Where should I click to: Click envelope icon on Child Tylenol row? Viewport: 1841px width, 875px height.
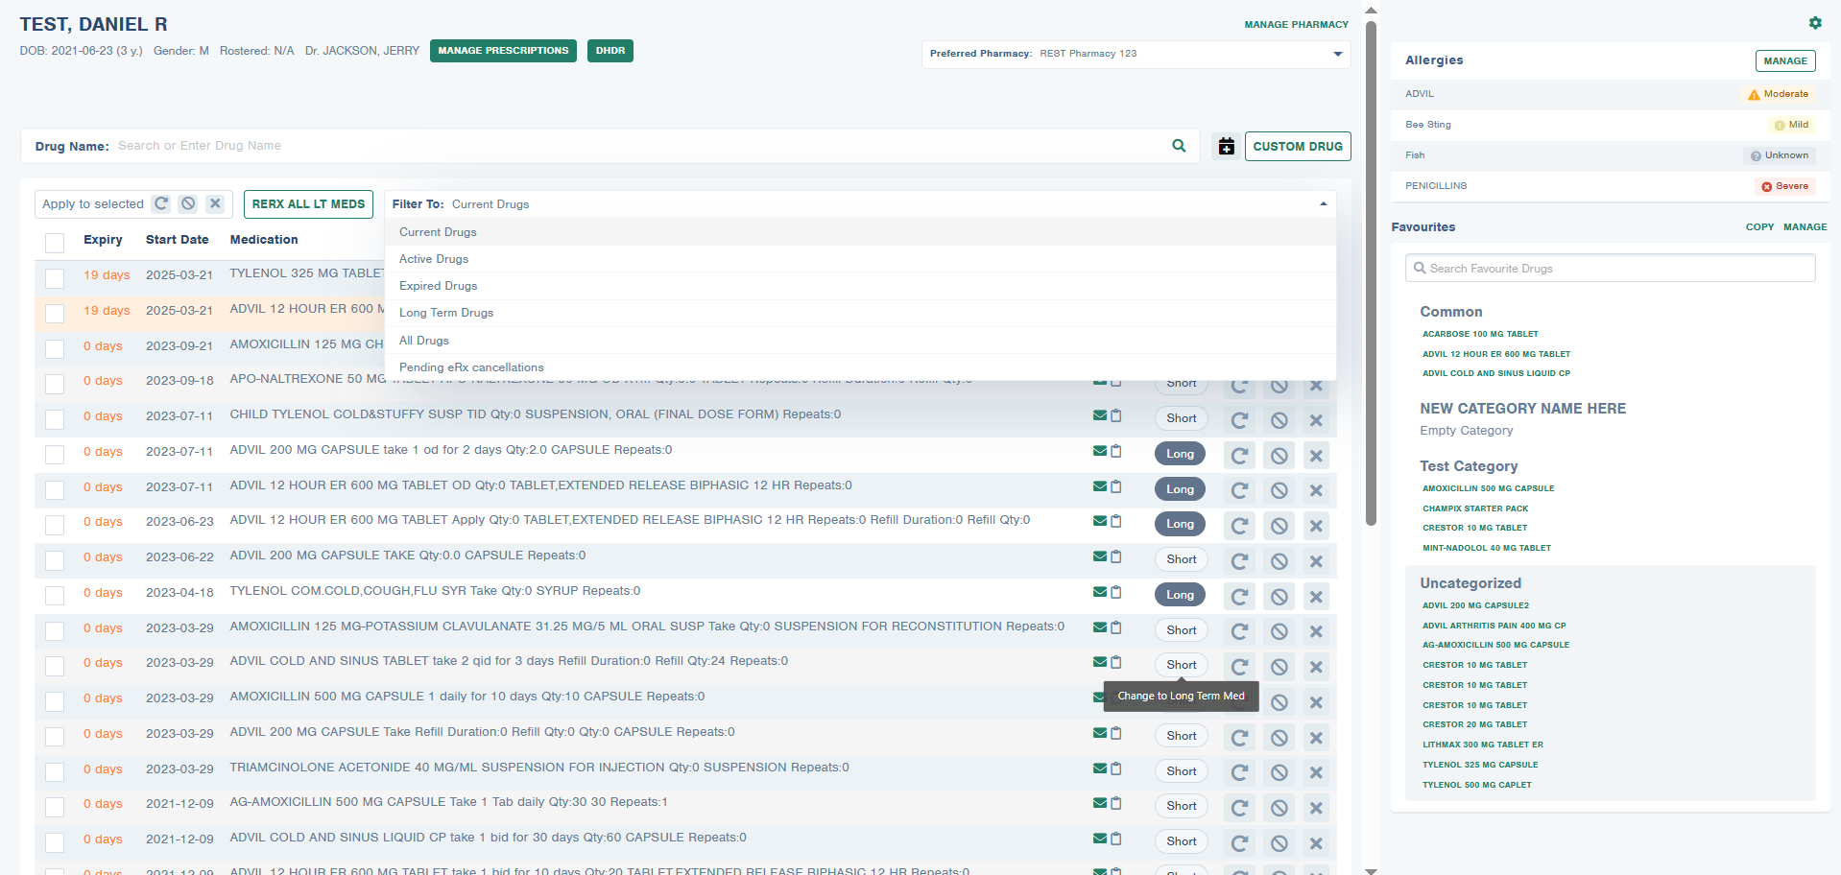click(1100, 415)
